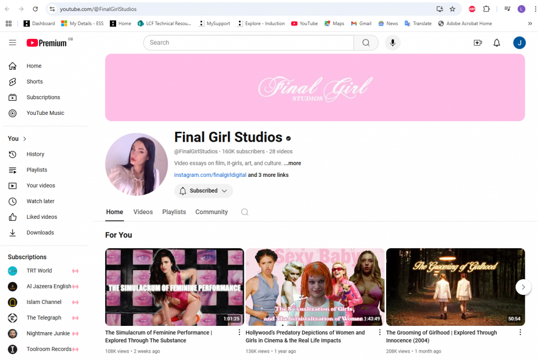The width and height of the screenshot is (538, 360).
Task: Play The Grooming of Girlhood thumbnail
Action: pyautogui.click(x=456, y=287)
